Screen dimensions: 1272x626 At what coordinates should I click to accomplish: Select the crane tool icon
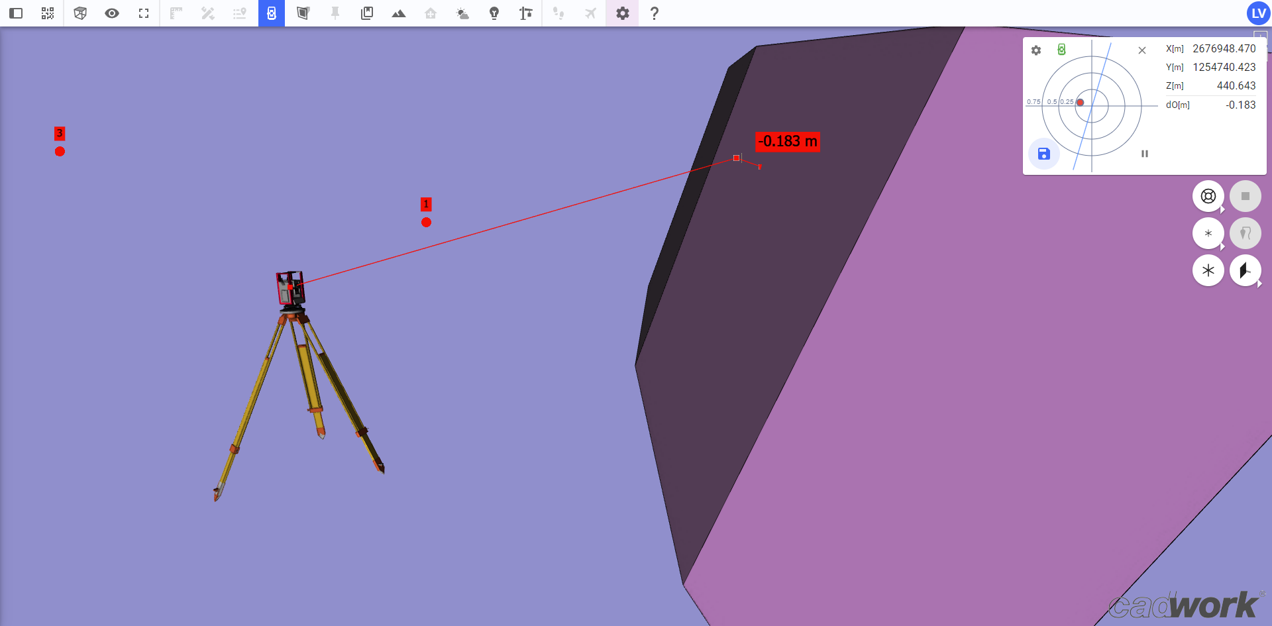(526, 13)
